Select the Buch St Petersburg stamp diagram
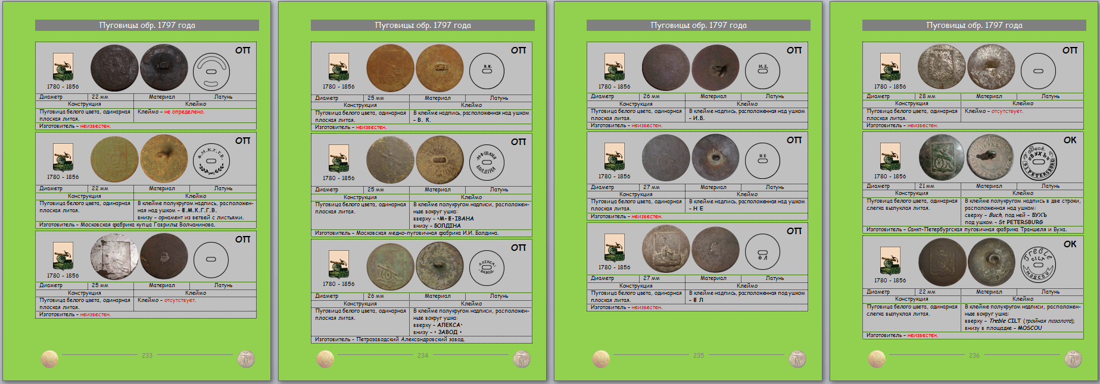This screenshot has width=1100, height=384. (1038, 161)
